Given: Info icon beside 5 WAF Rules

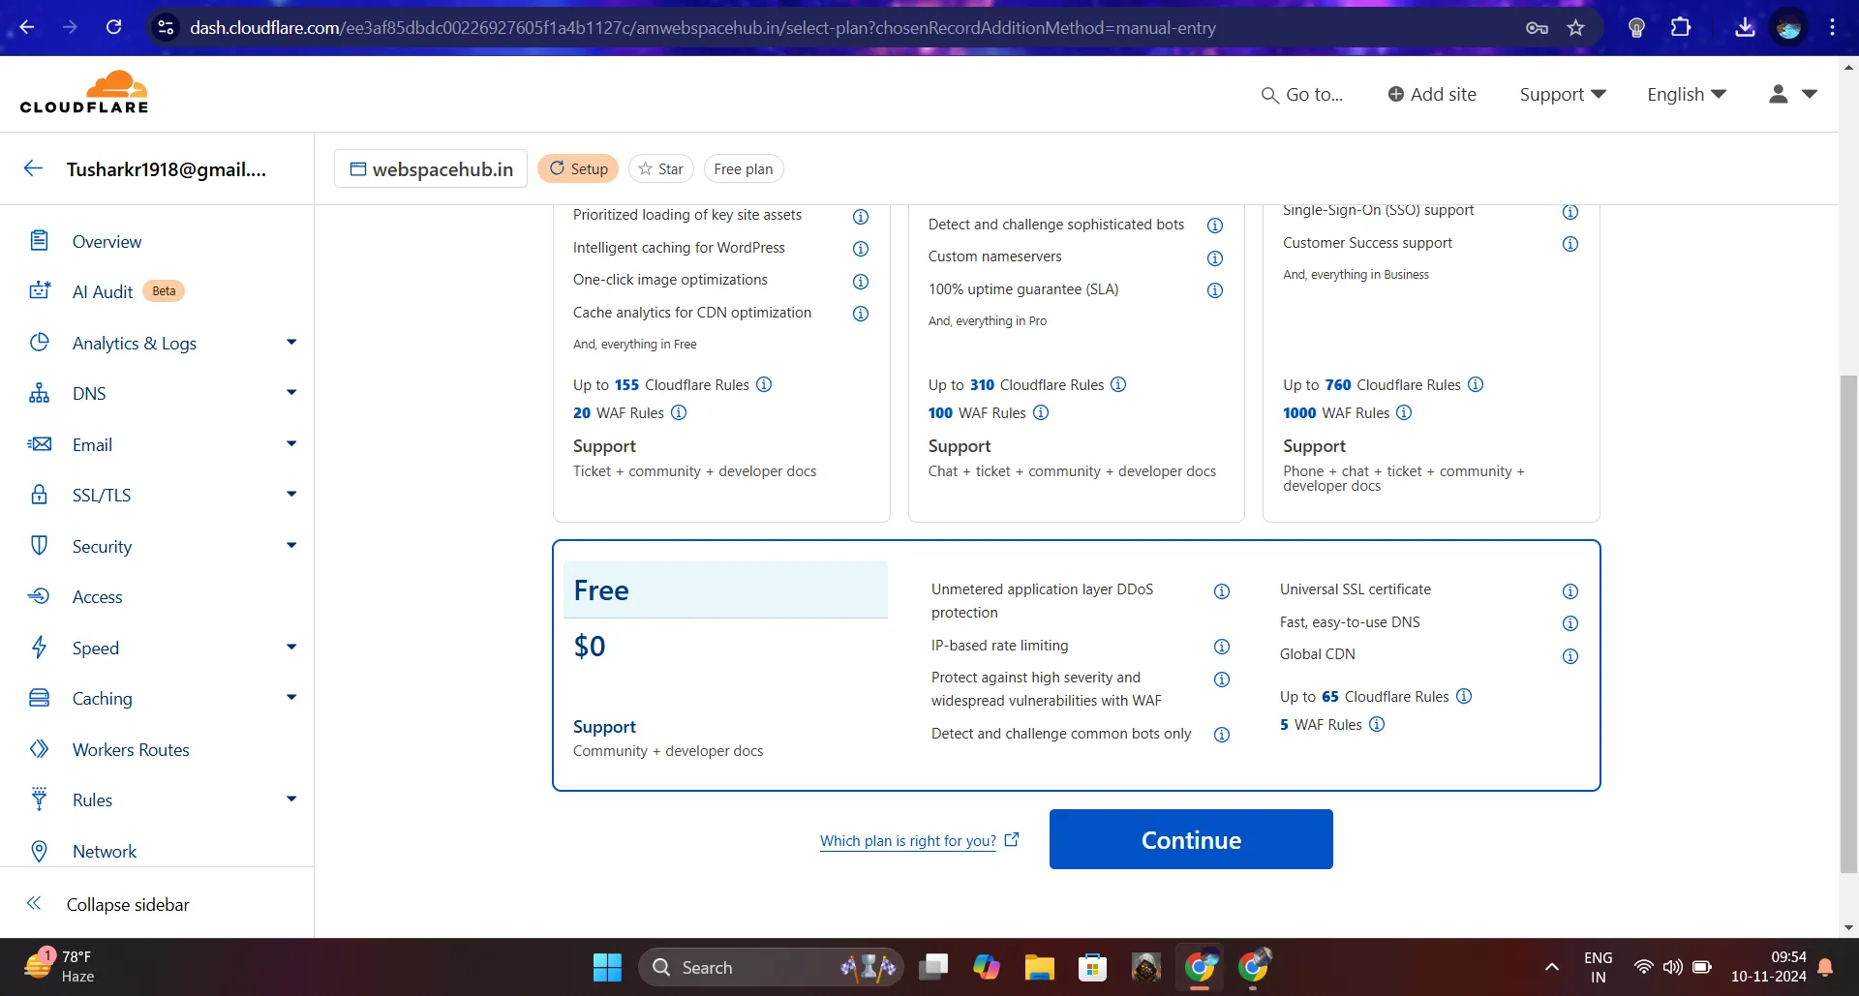Looking at the screenshot, I should 1377,724.
